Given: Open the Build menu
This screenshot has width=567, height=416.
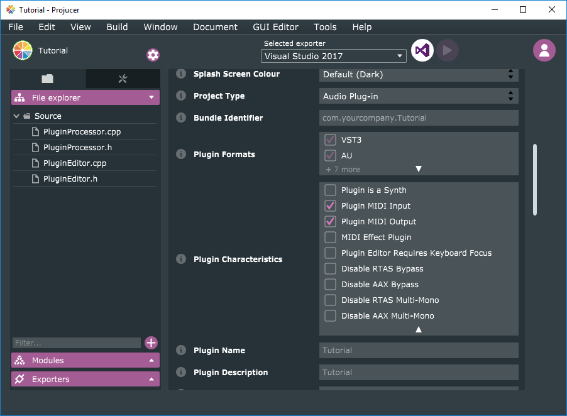Looking at the screenshot, I should pos(117,27).
